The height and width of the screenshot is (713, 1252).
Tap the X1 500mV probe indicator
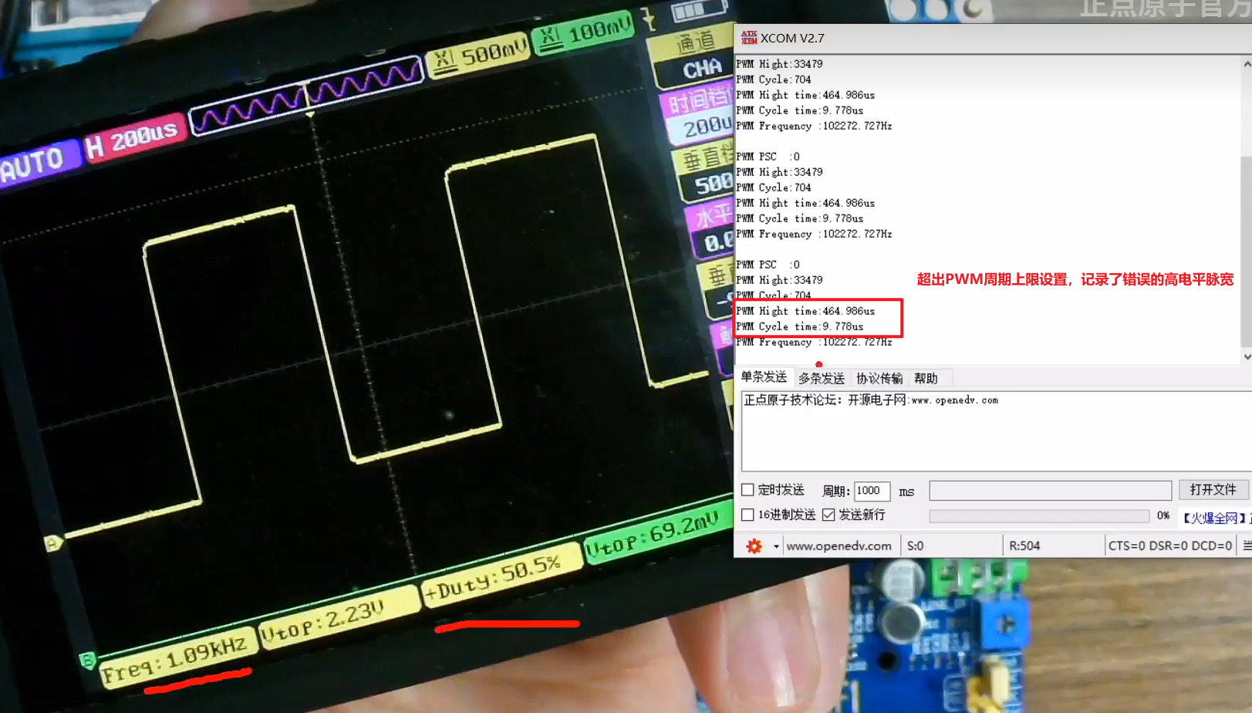pos(478,55)
